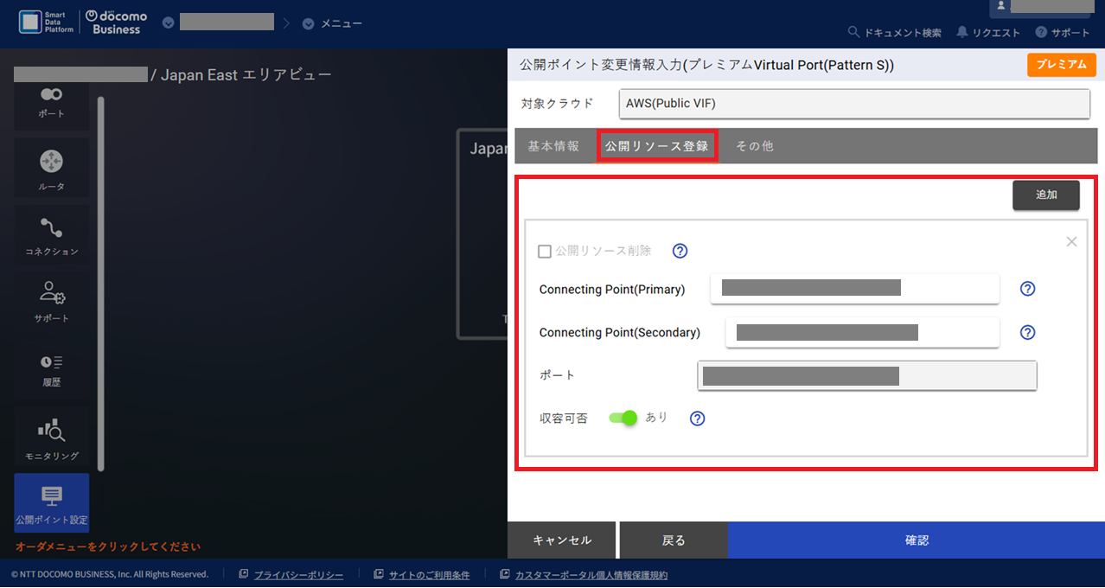The image size is (1105, 588).
Task: Open the ポート selection field
Action: click(866, 375)
